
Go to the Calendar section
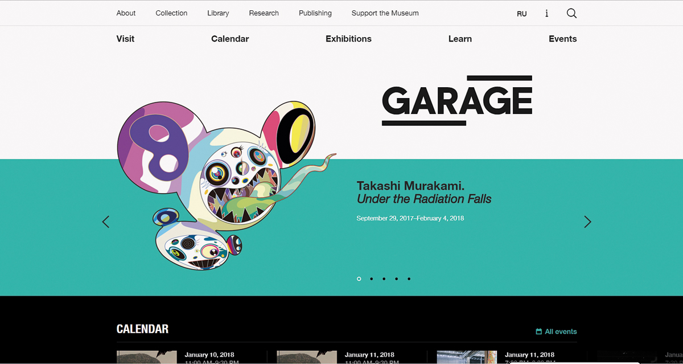(x=230, y=39)
